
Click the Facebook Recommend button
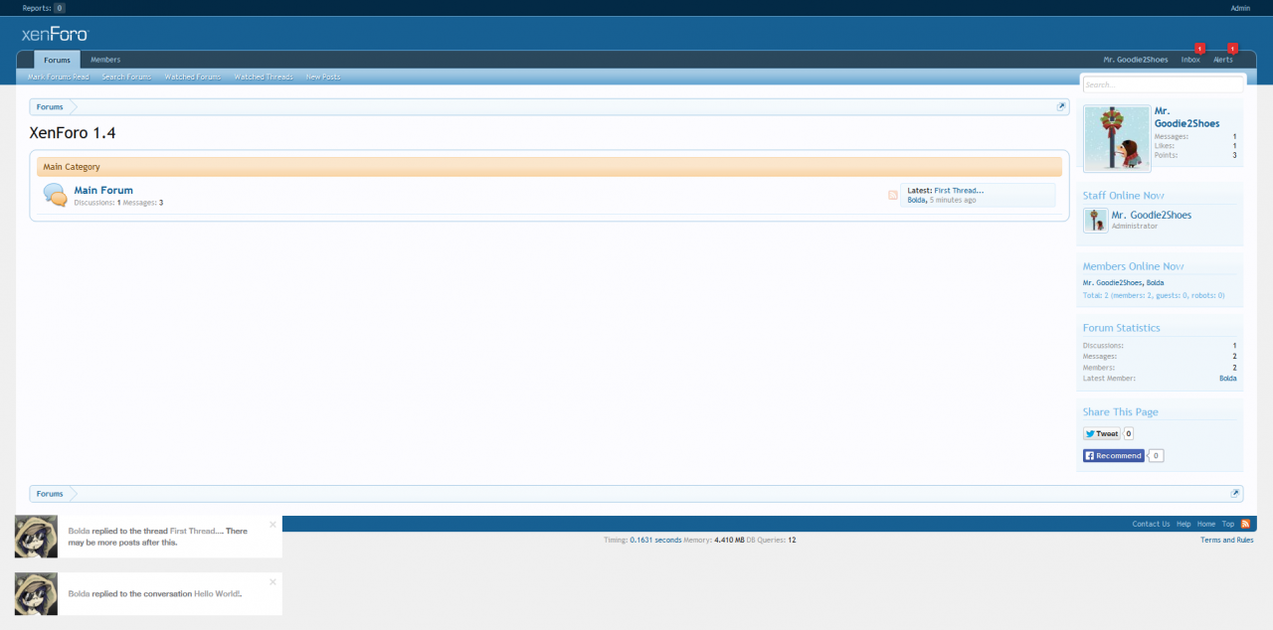(x=1114, y=455)
